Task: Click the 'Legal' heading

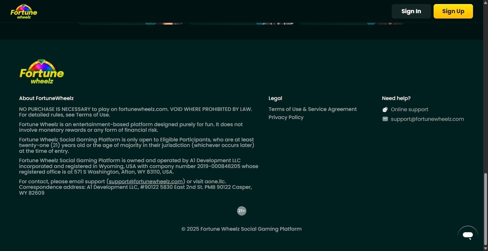Action: coord(275,98)
